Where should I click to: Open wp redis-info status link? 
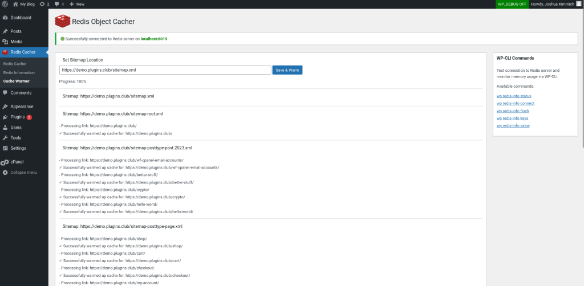513,96
